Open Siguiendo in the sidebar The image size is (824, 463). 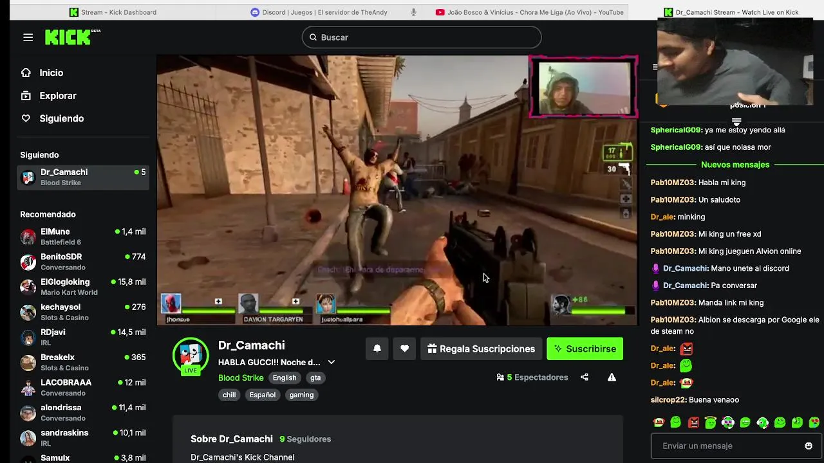[62, 118]
